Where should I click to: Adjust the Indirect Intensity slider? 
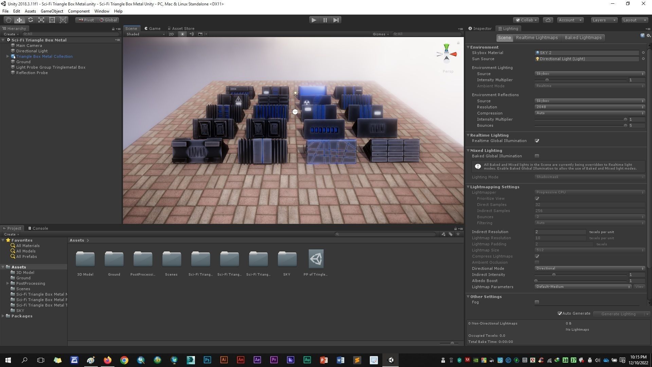(x=554, y=275)
